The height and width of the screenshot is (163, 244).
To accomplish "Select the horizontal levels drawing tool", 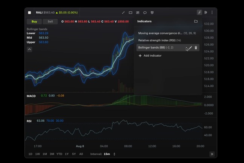I will point(138,12).
